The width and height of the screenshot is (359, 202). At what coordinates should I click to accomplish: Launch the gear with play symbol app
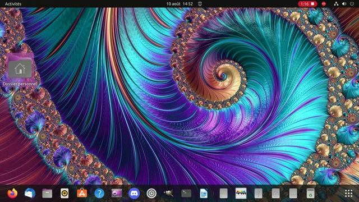151,194
